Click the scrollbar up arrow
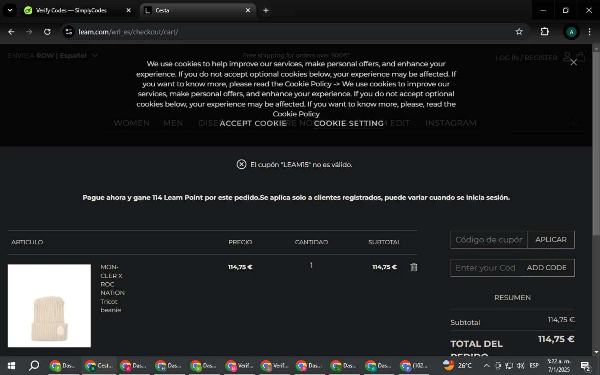The height and width of the screenshot is (375, 600). point(596,48)
